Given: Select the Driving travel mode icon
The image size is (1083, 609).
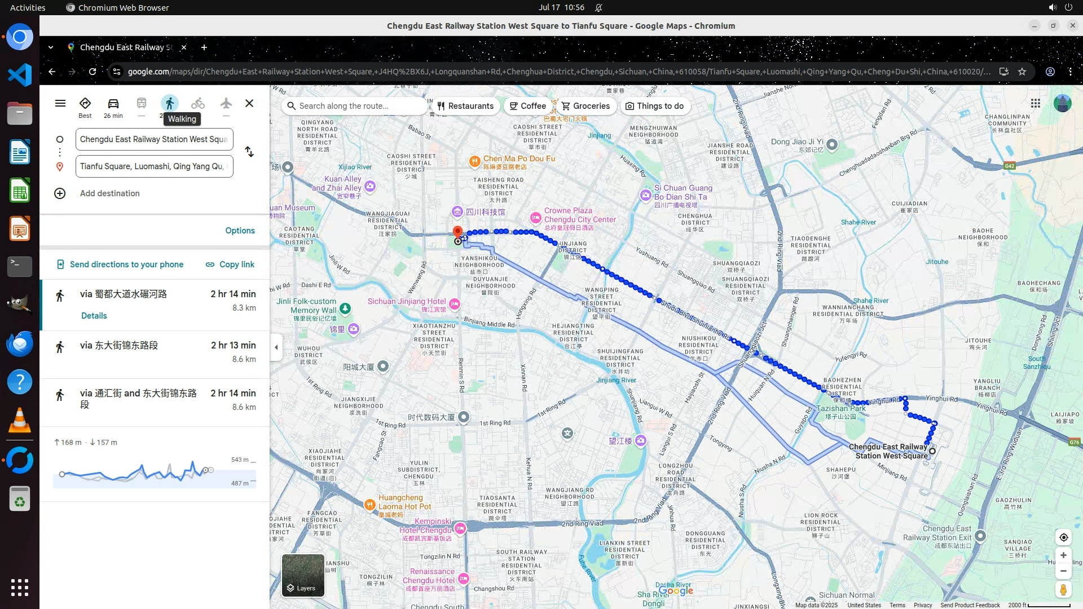Looking at the screenshot, I should (113, 104).
